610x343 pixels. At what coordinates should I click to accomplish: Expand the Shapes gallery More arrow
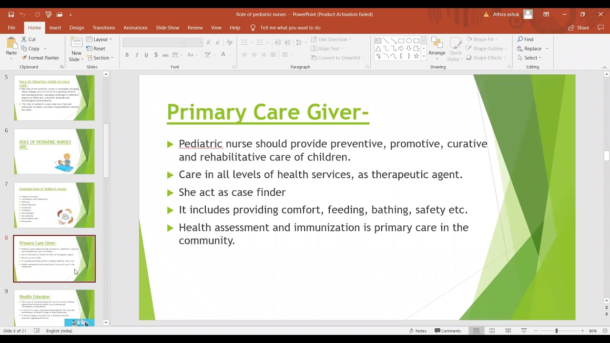click(424, 57)
